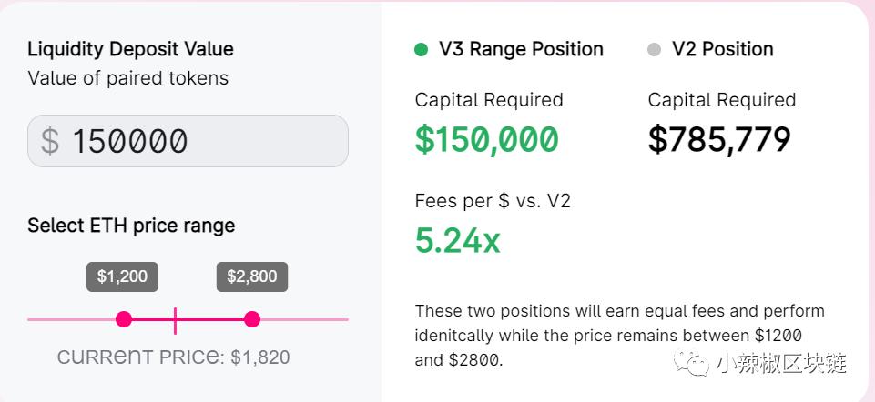875x402 pixels.
Task: Click the slider track left of range
Action: (x=71, y=319)
